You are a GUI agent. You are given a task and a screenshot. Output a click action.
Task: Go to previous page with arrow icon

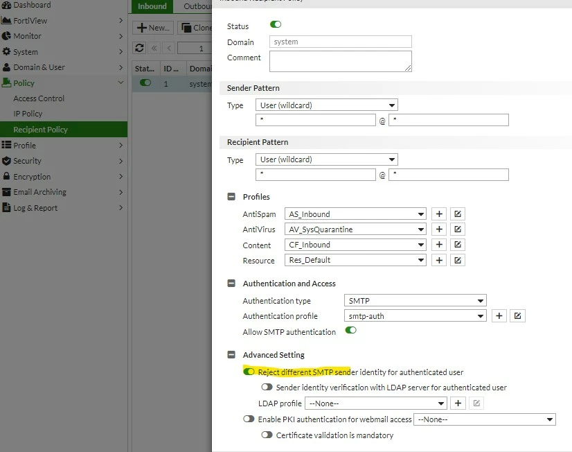(x=169, y=48)
